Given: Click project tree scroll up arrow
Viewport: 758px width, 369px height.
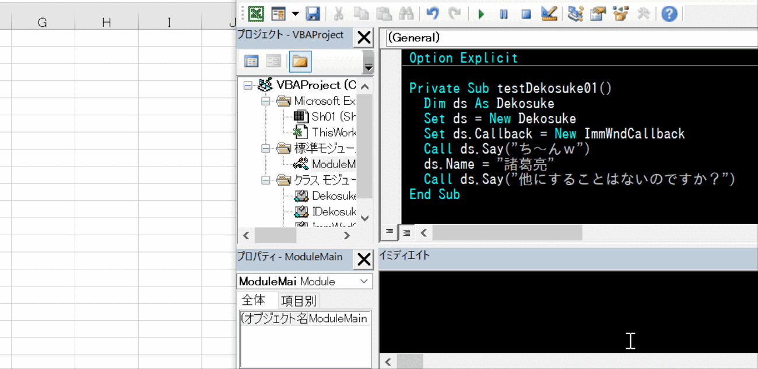Looking at the screenshot, I should (365, 87).
